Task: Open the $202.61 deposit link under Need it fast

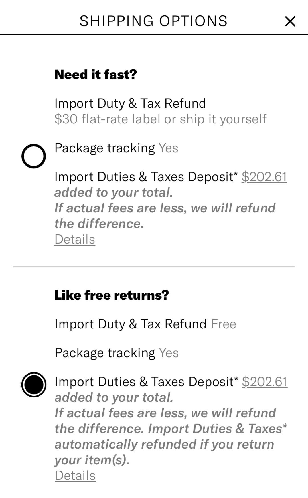Action: click(x=264, y=177)
